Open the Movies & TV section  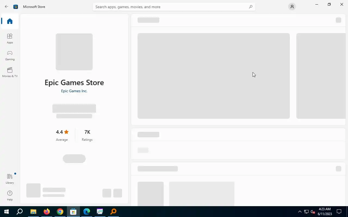[10, 72]
